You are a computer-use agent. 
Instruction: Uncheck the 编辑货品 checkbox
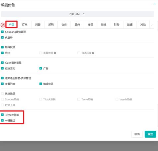pos(40,84)
